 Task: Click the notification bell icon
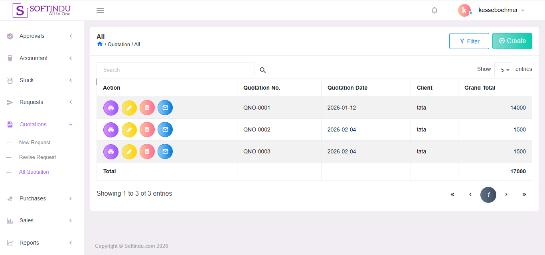click(x=434, y=10)
